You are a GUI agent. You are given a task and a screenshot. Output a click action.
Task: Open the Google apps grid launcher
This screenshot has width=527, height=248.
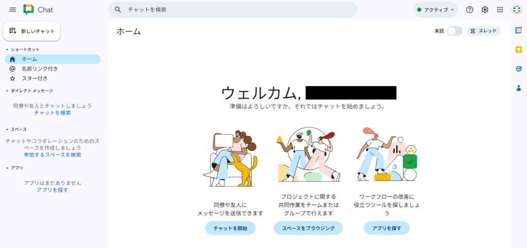click(x=500, y=10)
